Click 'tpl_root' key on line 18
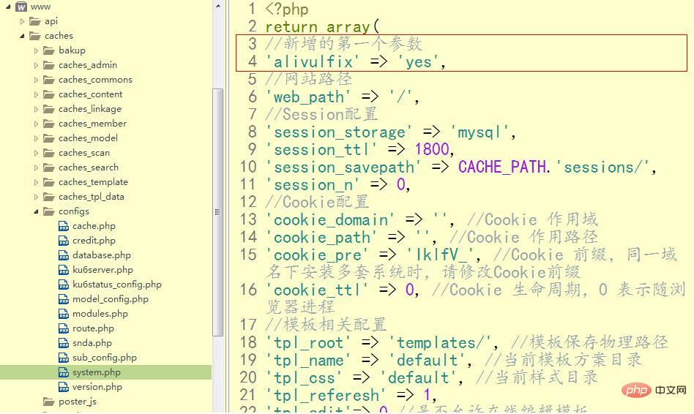Screen dimensions: 694x414 308,343
